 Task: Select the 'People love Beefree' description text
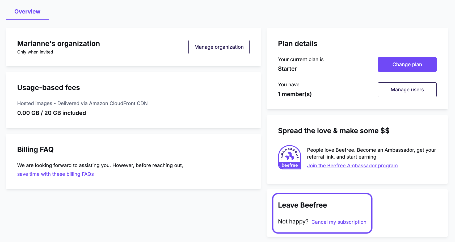tap(371, 154)
